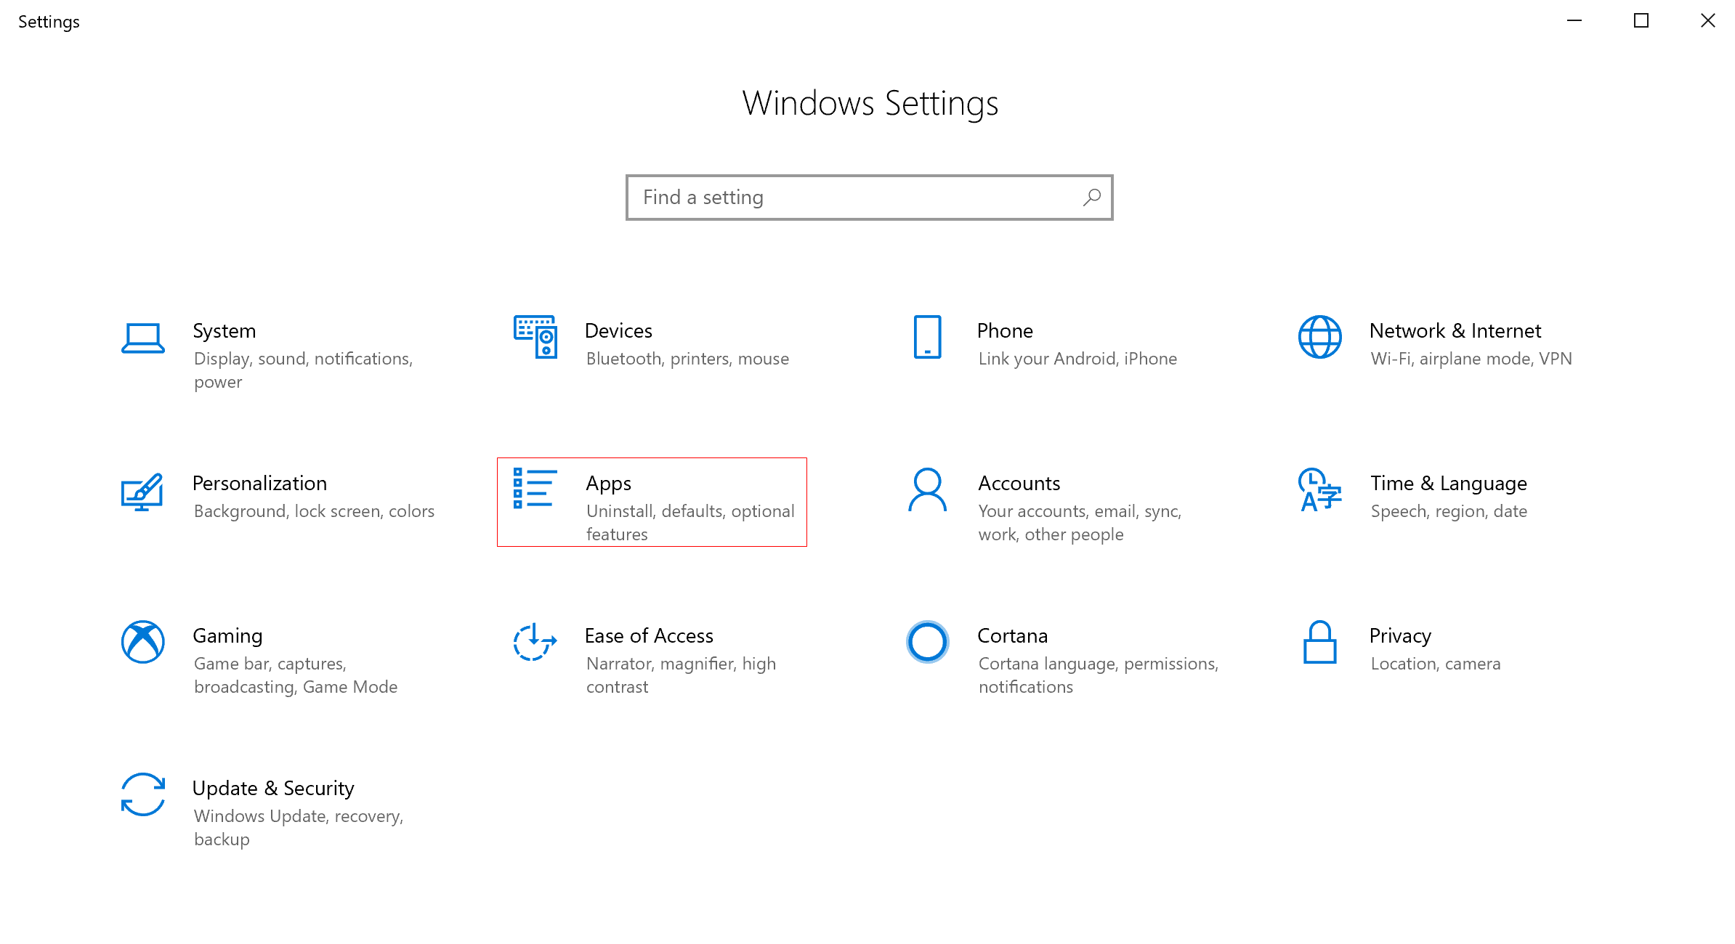
Task: Click the Apps list icon
Action: point(535,489)
